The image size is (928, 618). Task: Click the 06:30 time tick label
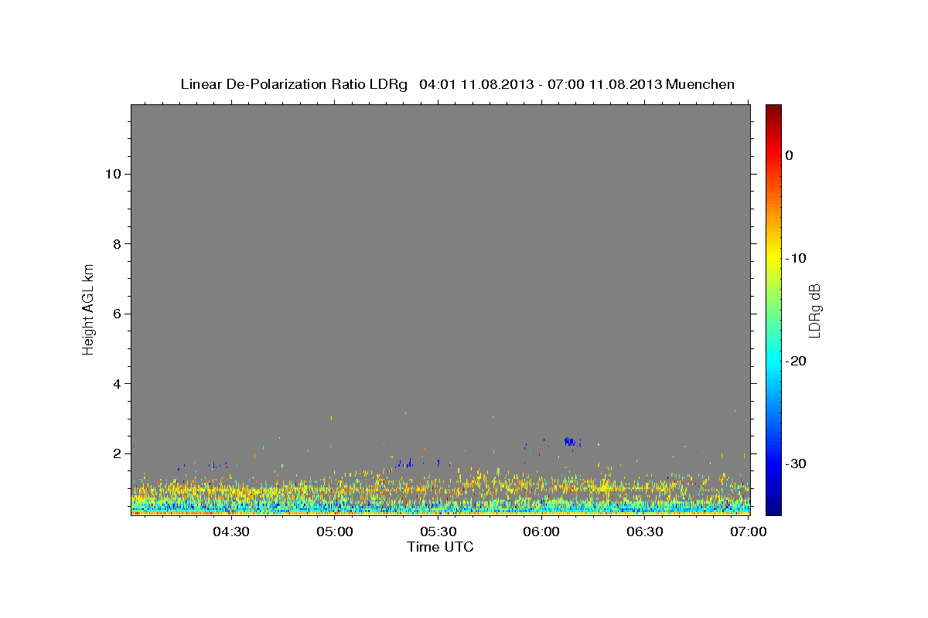click(645, 531)
